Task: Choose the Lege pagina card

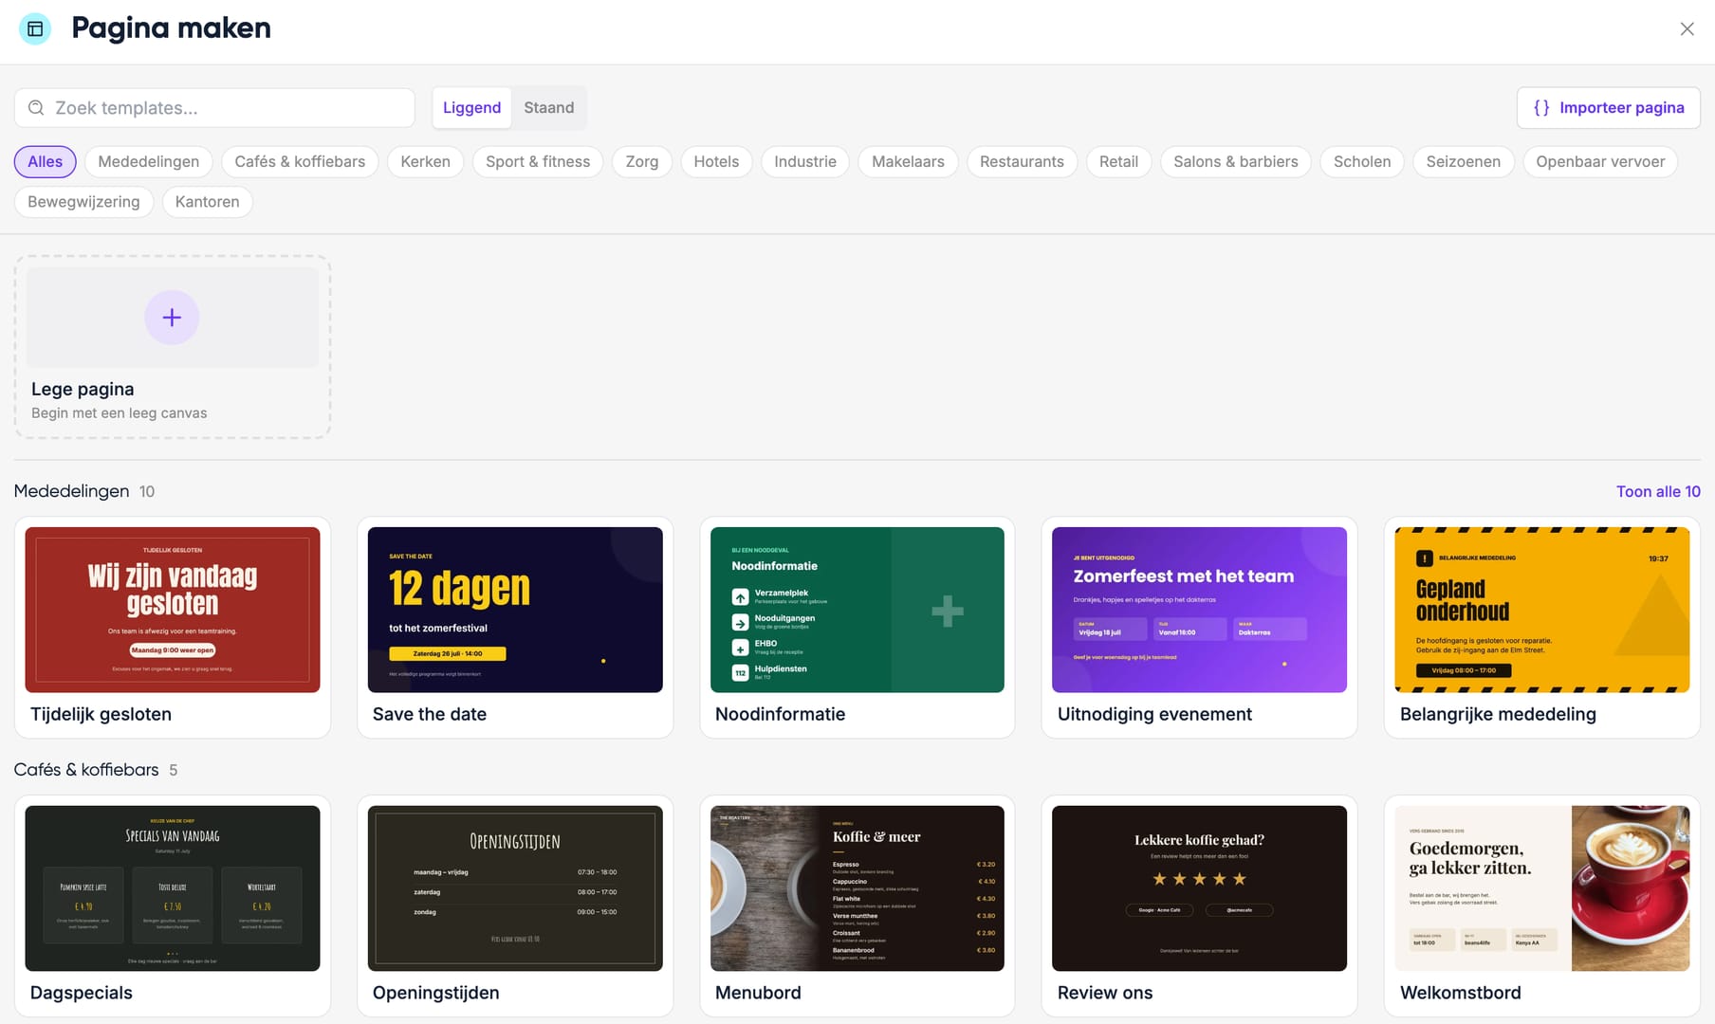Action: (x=173, y=347)
